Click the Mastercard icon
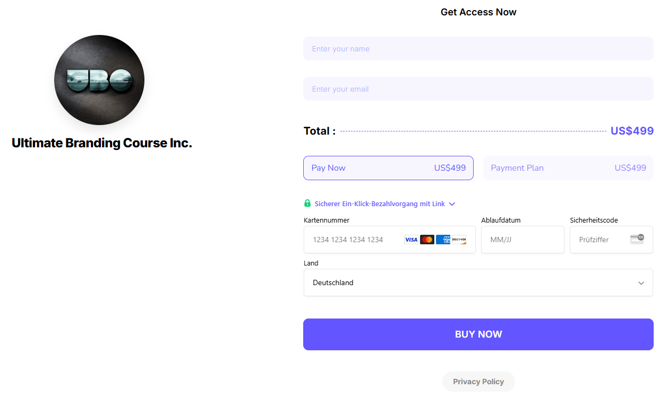The image size is (668, 398). (427, 240)
